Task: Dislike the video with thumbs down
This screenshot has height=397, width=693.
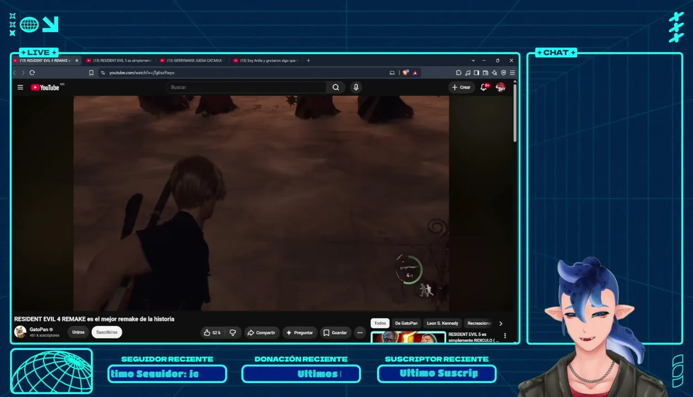Action: (232, 332)
